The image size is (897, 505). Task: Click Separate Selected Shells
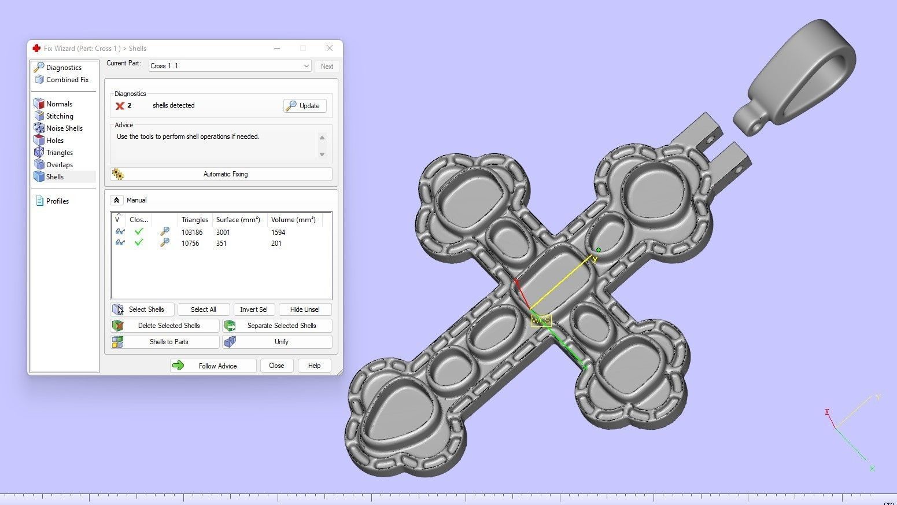[x=277, y=326]
